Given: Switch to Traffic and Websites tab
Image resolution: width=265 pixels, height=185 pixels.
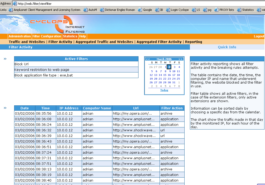Looking at the screenshot, I should click(x=27, y=42).
